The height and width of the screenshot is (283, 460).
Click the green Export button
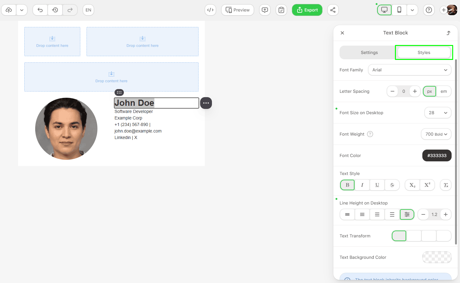click(307, 10)
